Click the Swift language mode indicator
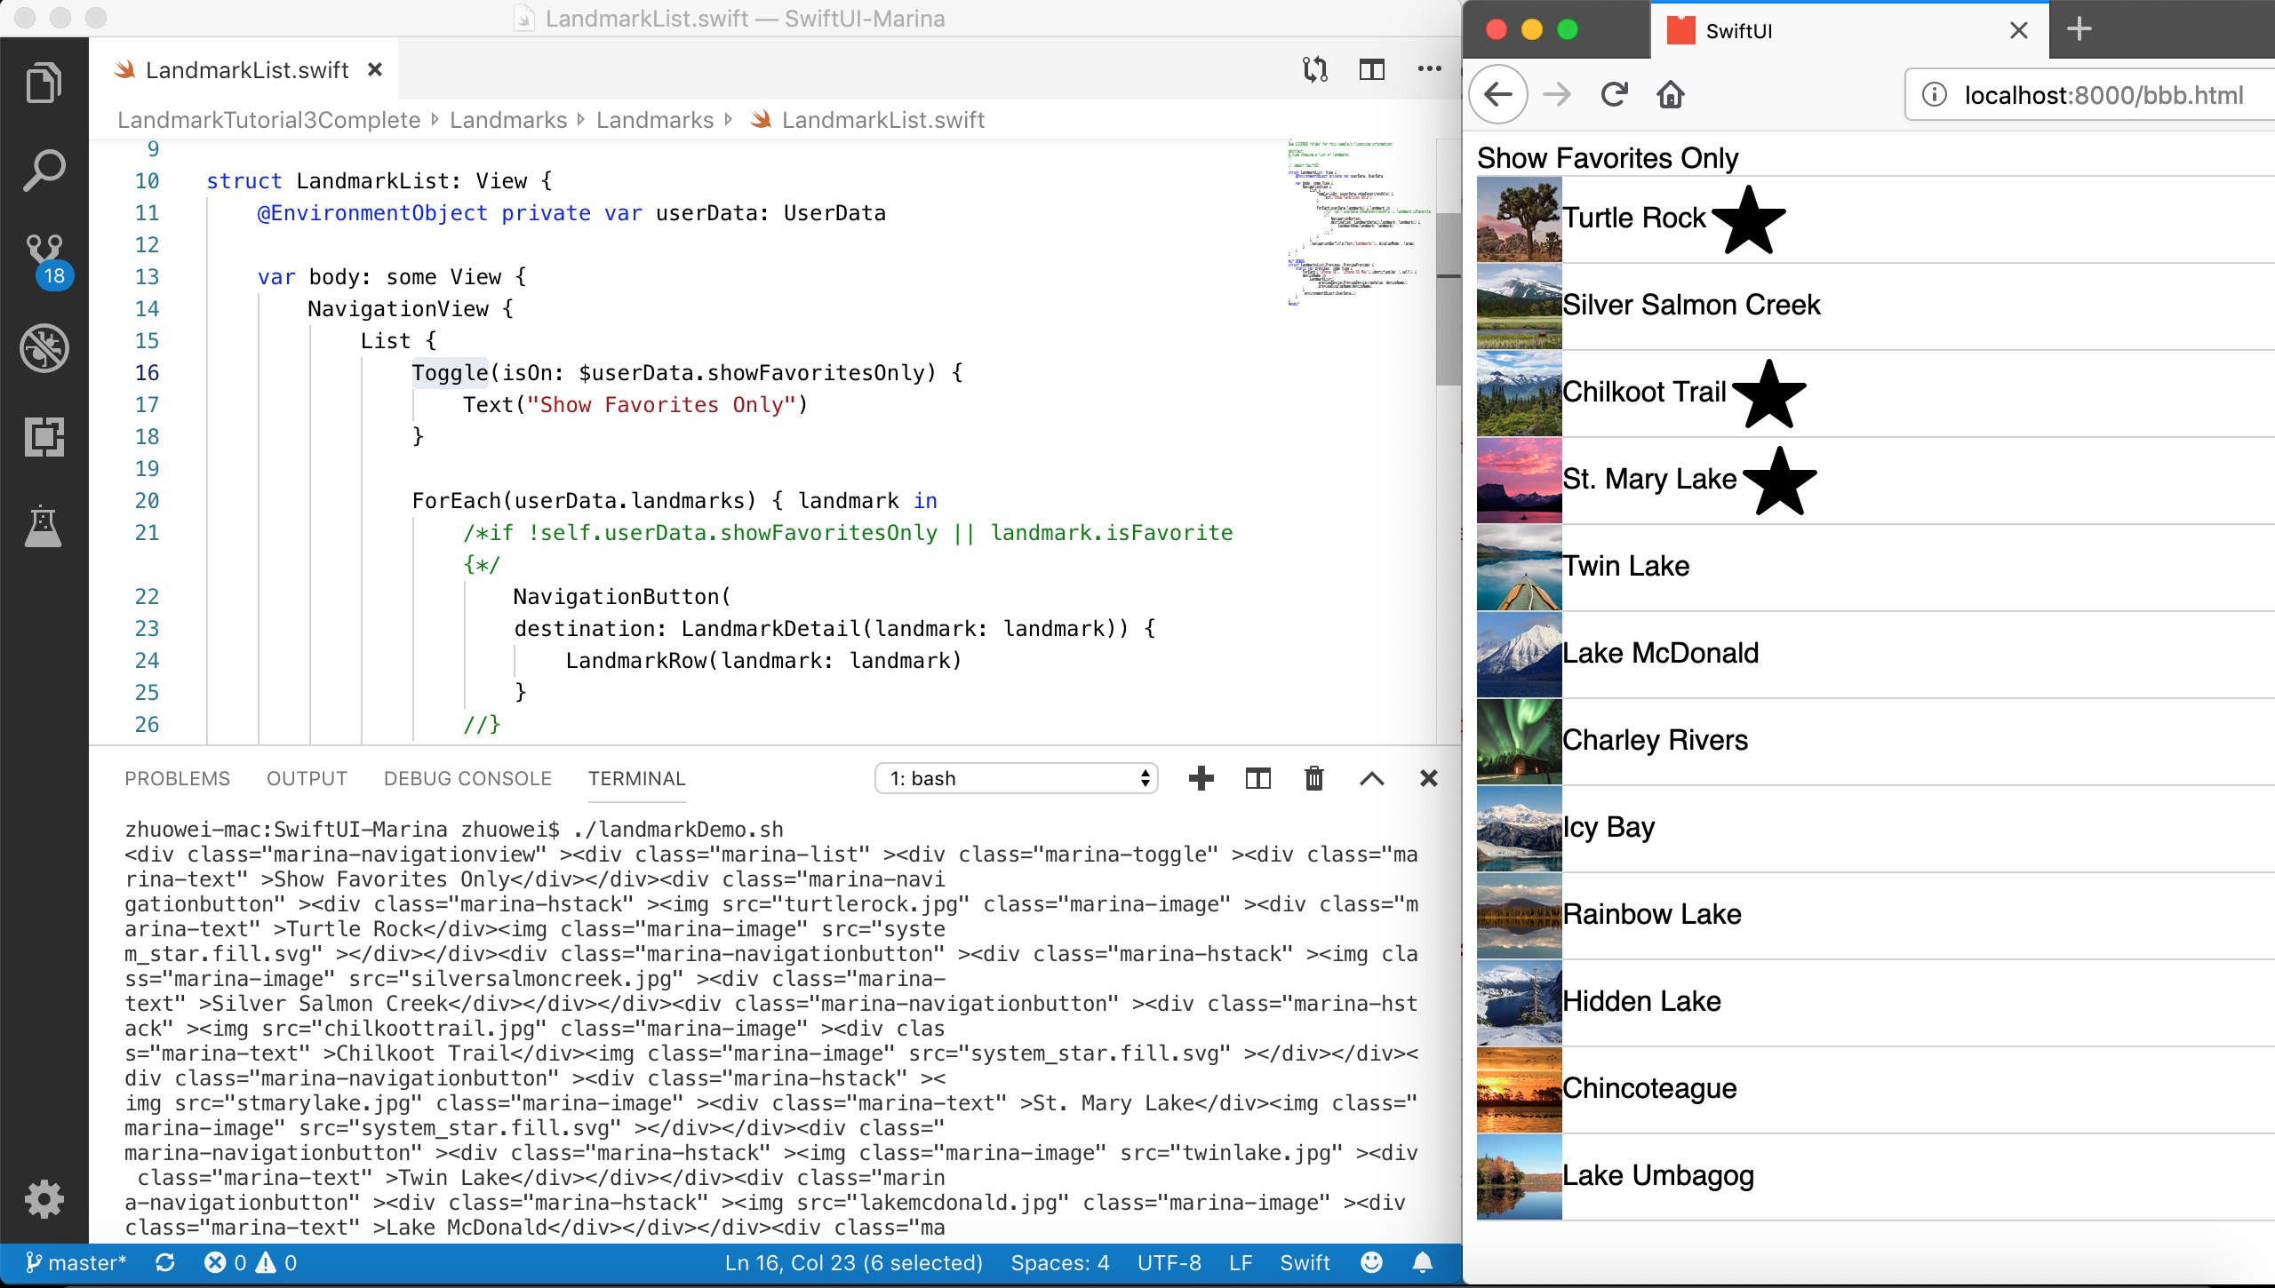Viewport: 2275px width, 1288px height. 1304,1262
